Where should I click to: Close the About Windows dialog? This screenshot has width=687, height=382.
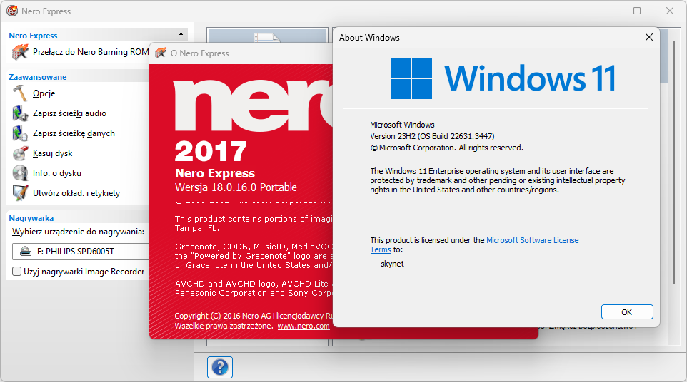[649, 37]
